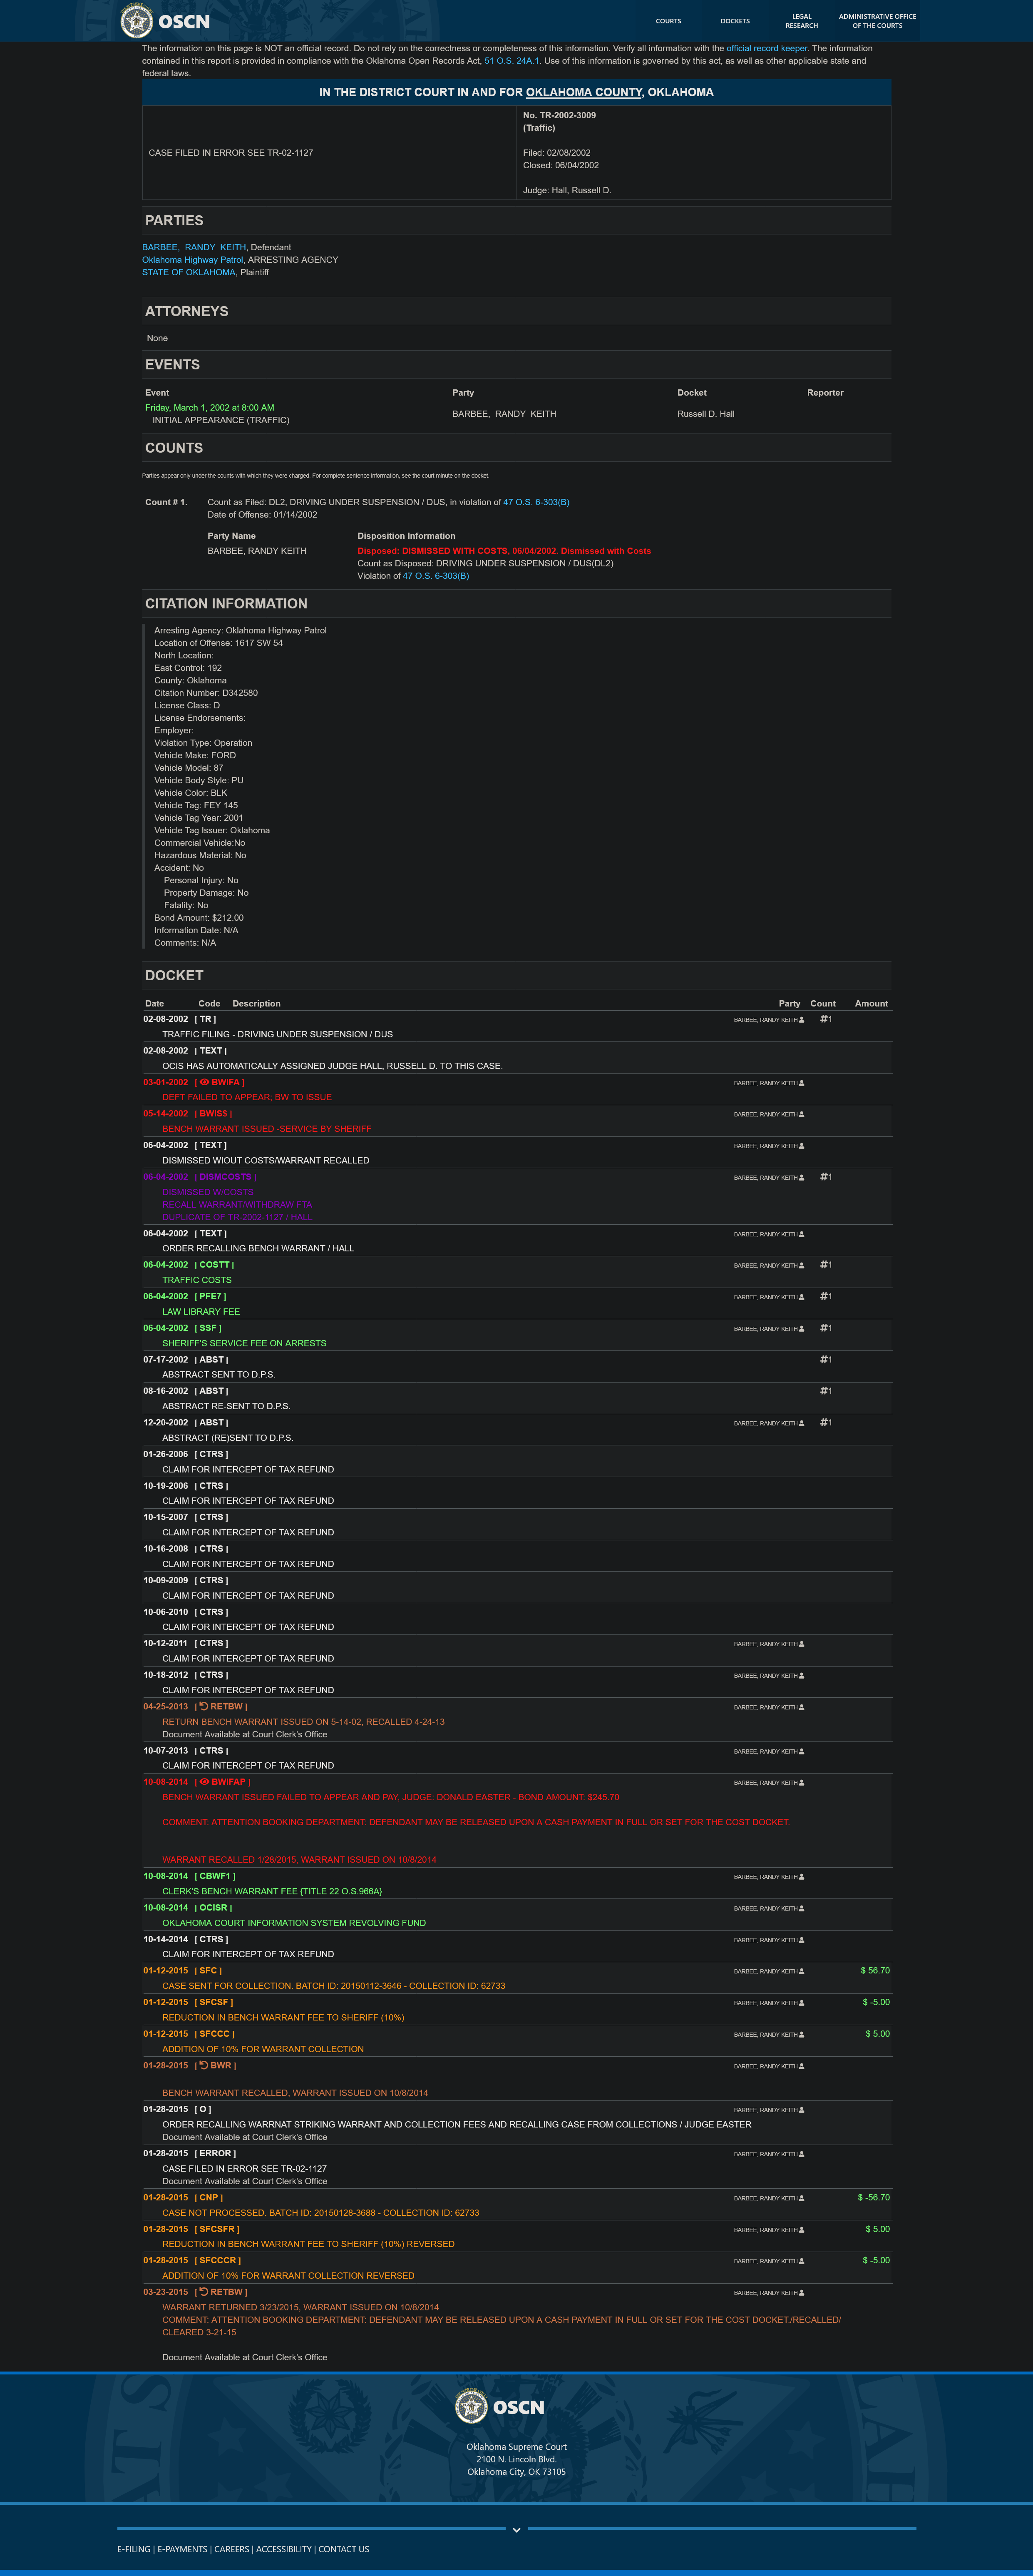The image size is (1033, 2576).
Task: Click the recall icon beside BWR code
Action: (x=204, y=2066)
